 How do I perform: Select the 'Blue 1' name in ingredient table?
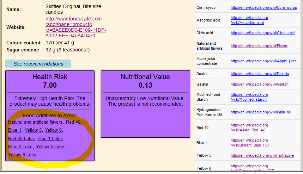pos(202,143)
